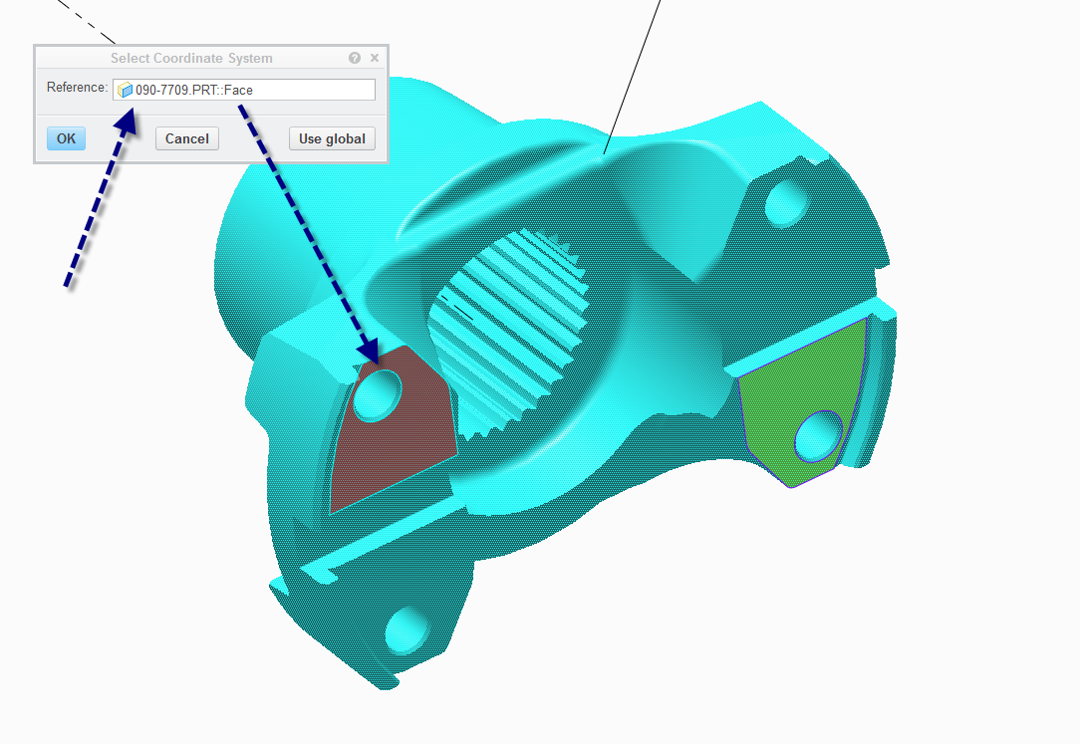Focus the Reference input field
Viewport: 1080px width, 744px height.
pyautogui.click(x=244, y=90)
